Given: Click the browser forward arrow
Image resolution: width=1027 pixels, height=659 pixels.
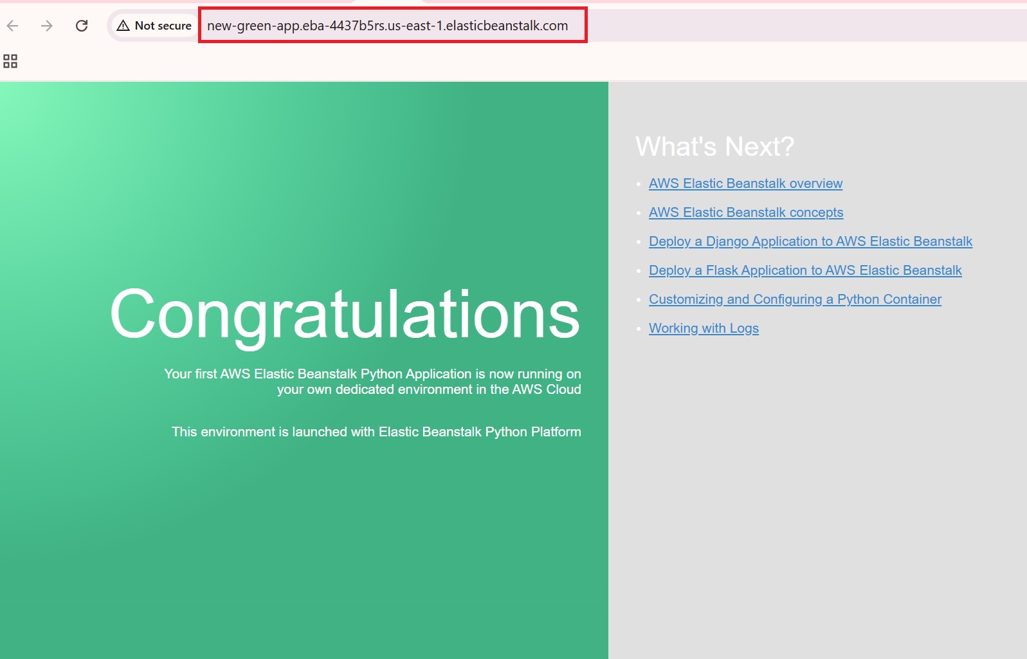Looking at the screenshot, I should 47,26.
